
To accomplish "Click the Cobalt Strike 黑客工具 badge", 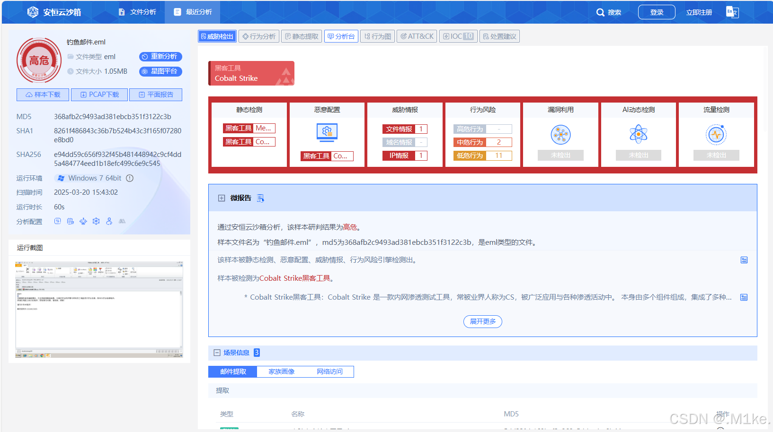I will coord(251,73).
